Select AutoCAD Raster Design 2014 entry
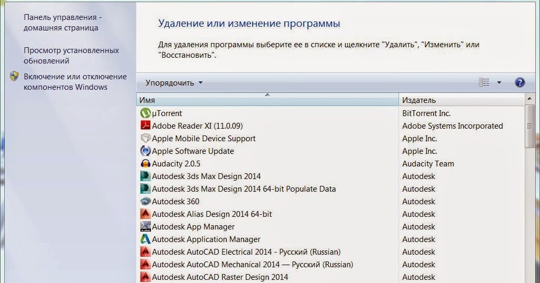 (x=220, y=277)
